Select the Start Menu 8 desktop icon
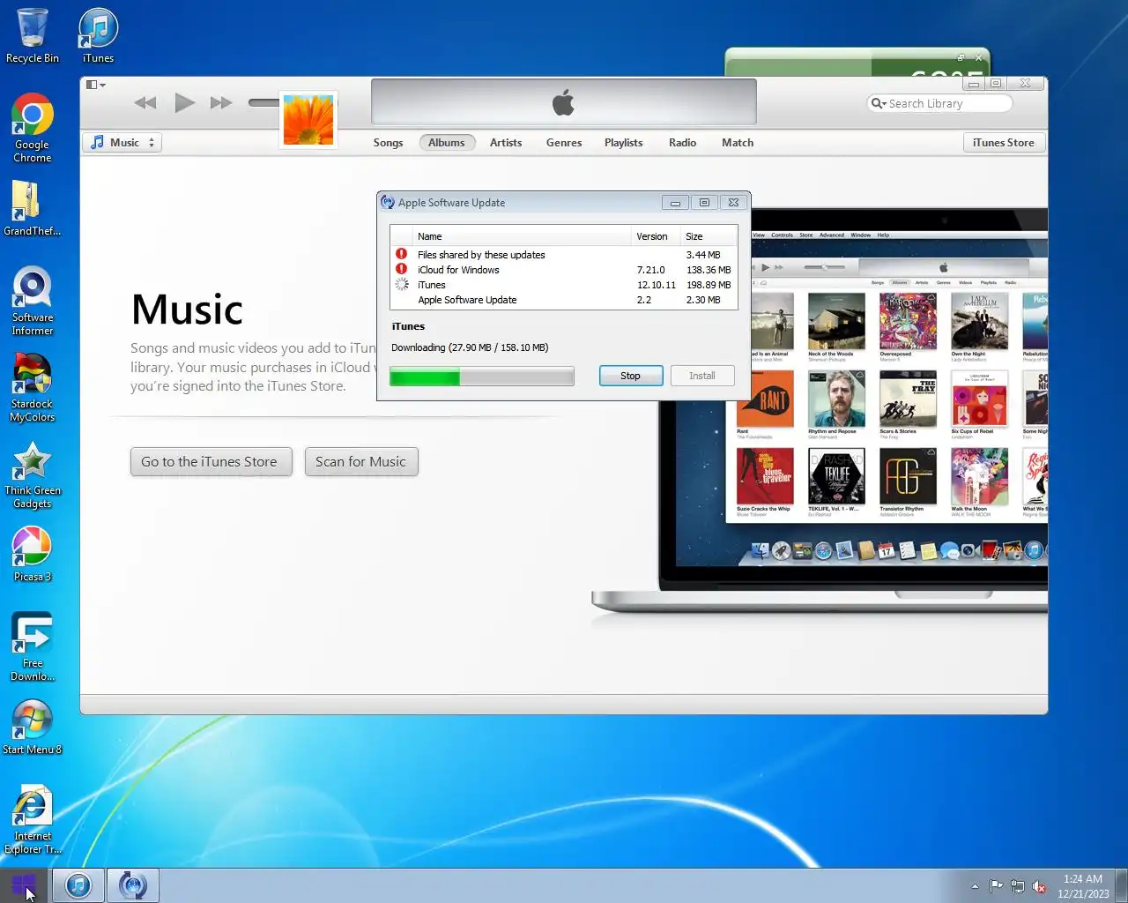Viewport: 1128px width, 903px height. pyautogui.click(x=33, y=728)
